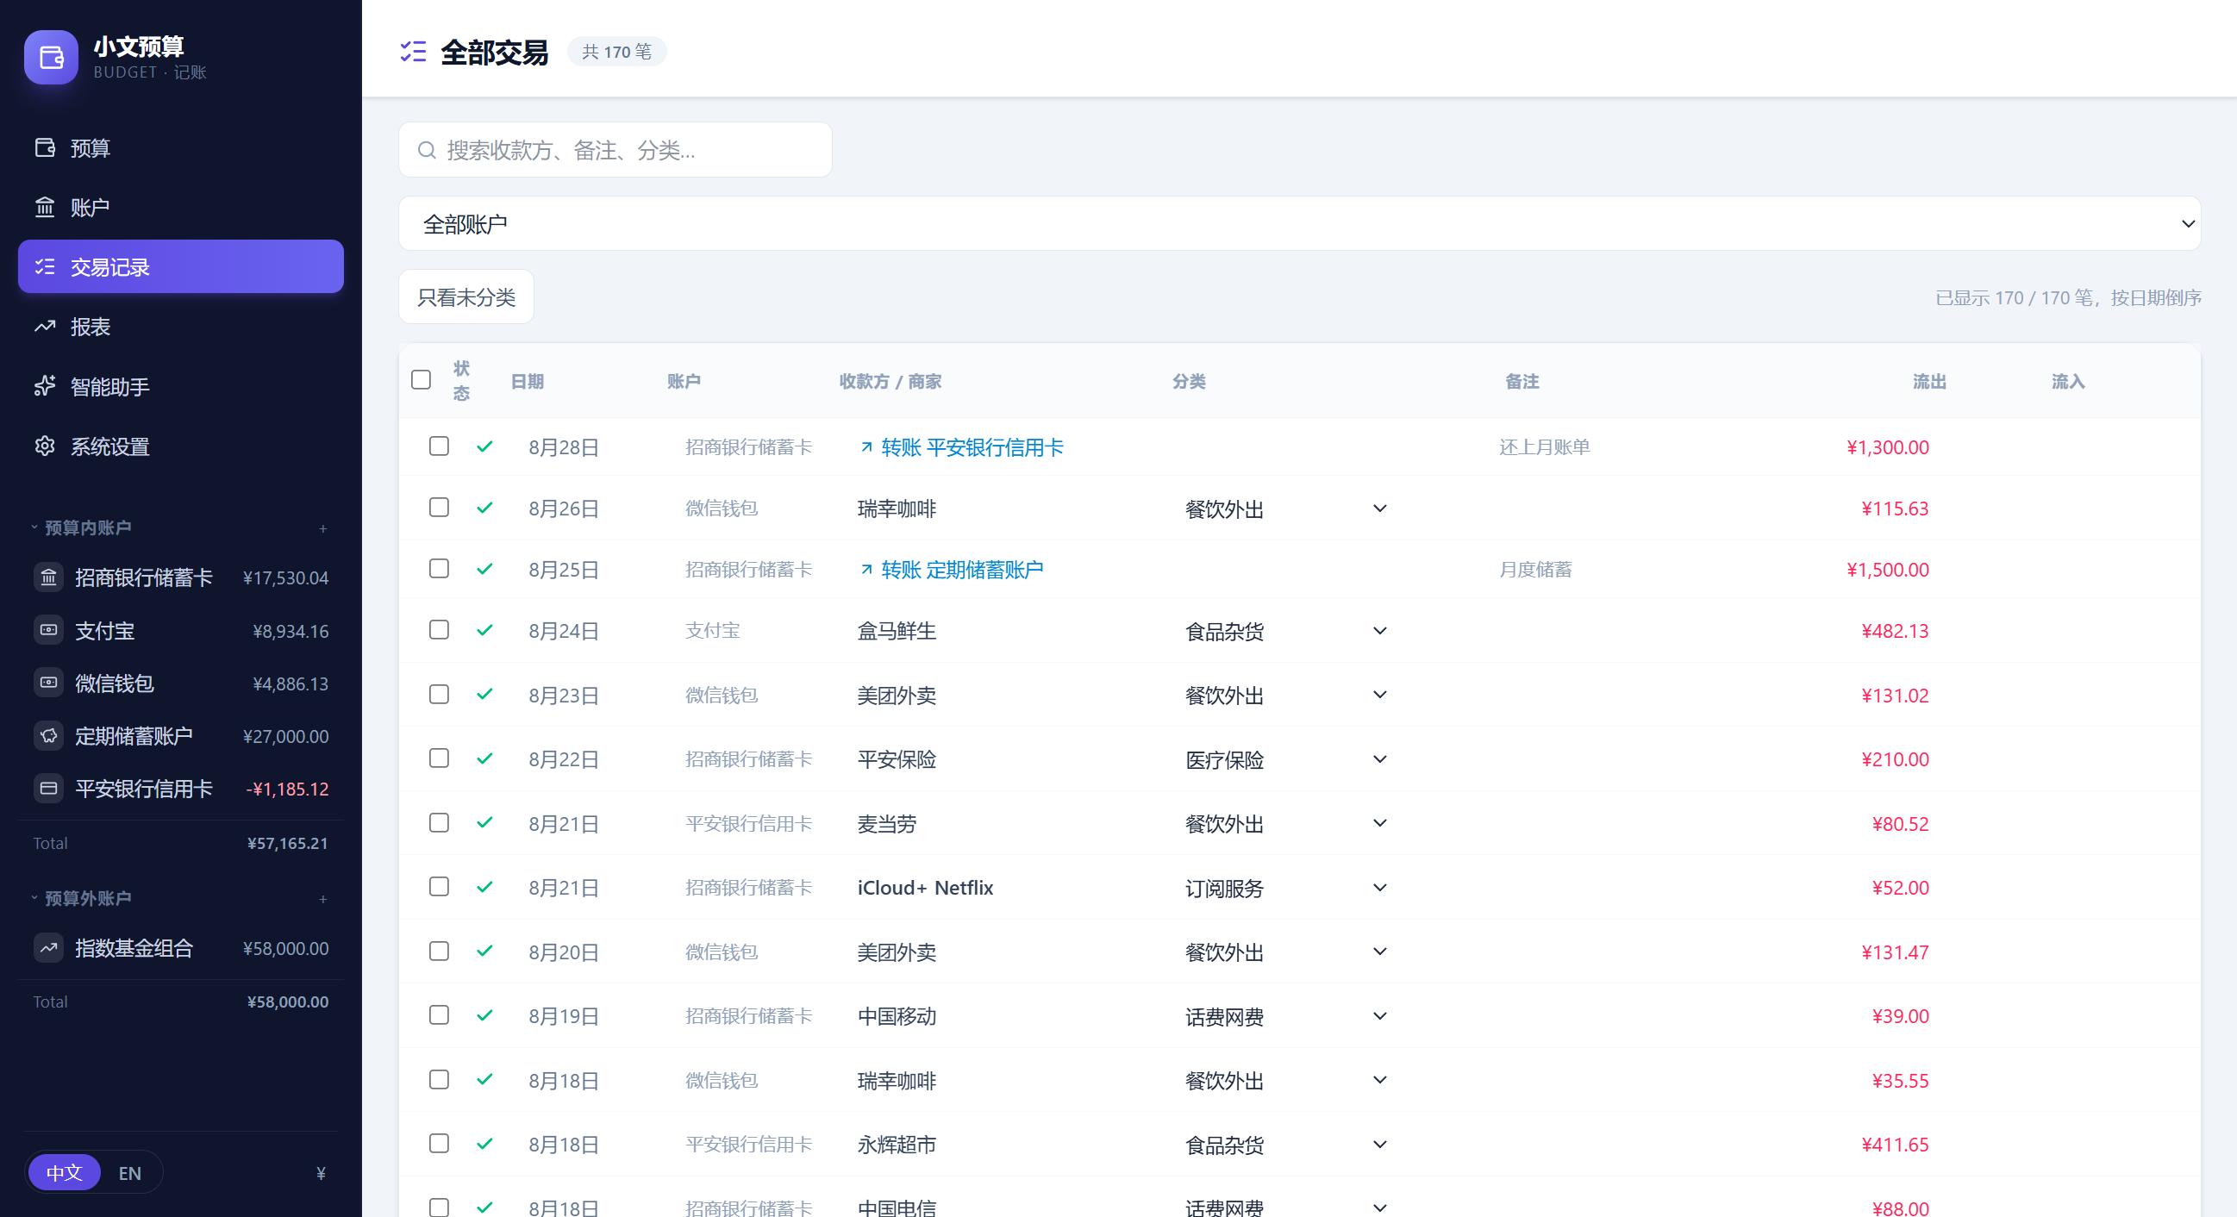Click cleared checkmark on 盒马鲜生 row

click(484, 630)
